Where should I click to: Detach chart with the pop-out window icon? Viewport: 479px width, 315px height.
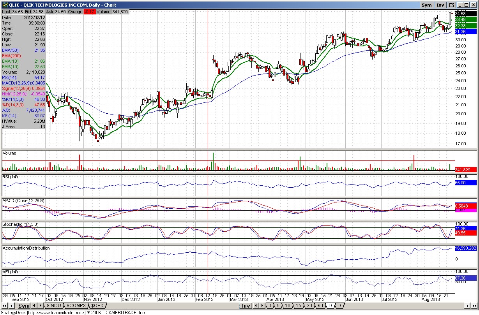[x=452, y=5]
